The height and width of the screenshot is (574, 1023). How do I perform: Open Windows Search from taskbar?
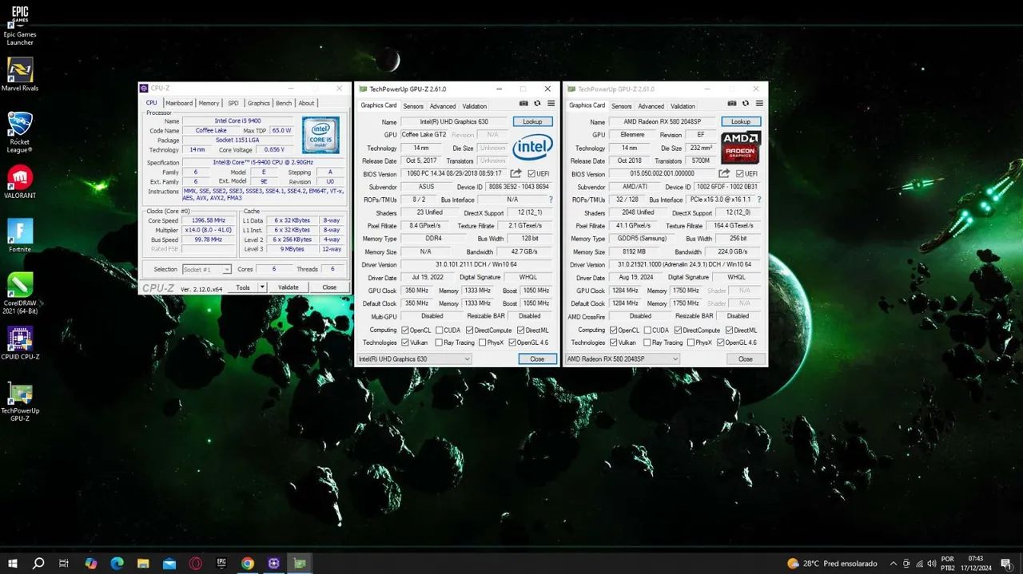click(38, 563)
